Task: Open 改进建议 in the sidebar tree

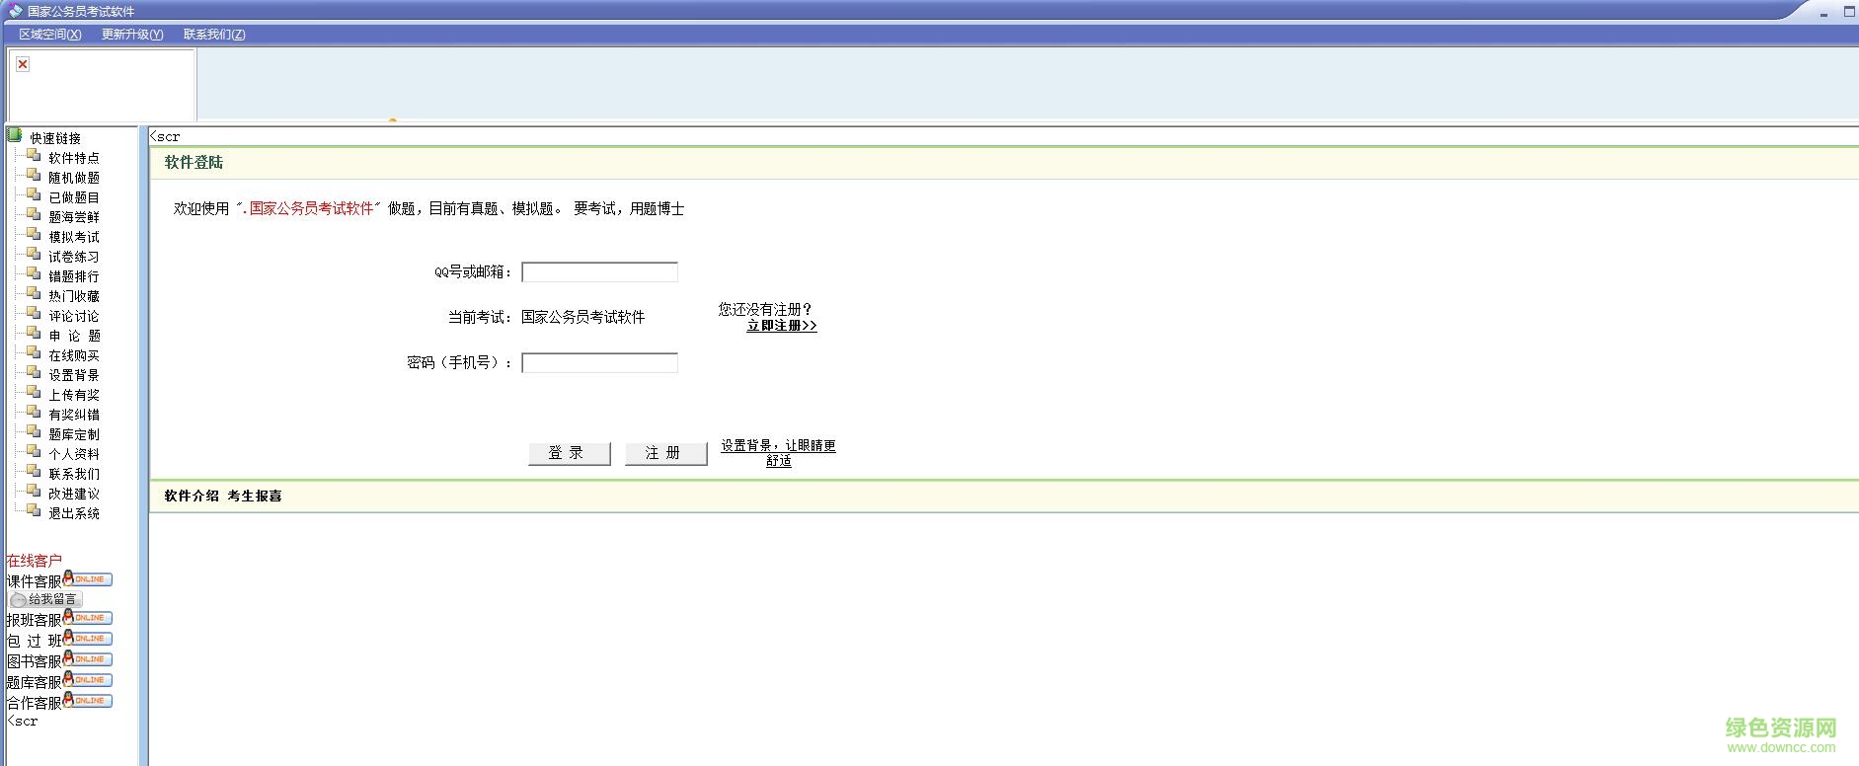Action: (x=74, y=494)
